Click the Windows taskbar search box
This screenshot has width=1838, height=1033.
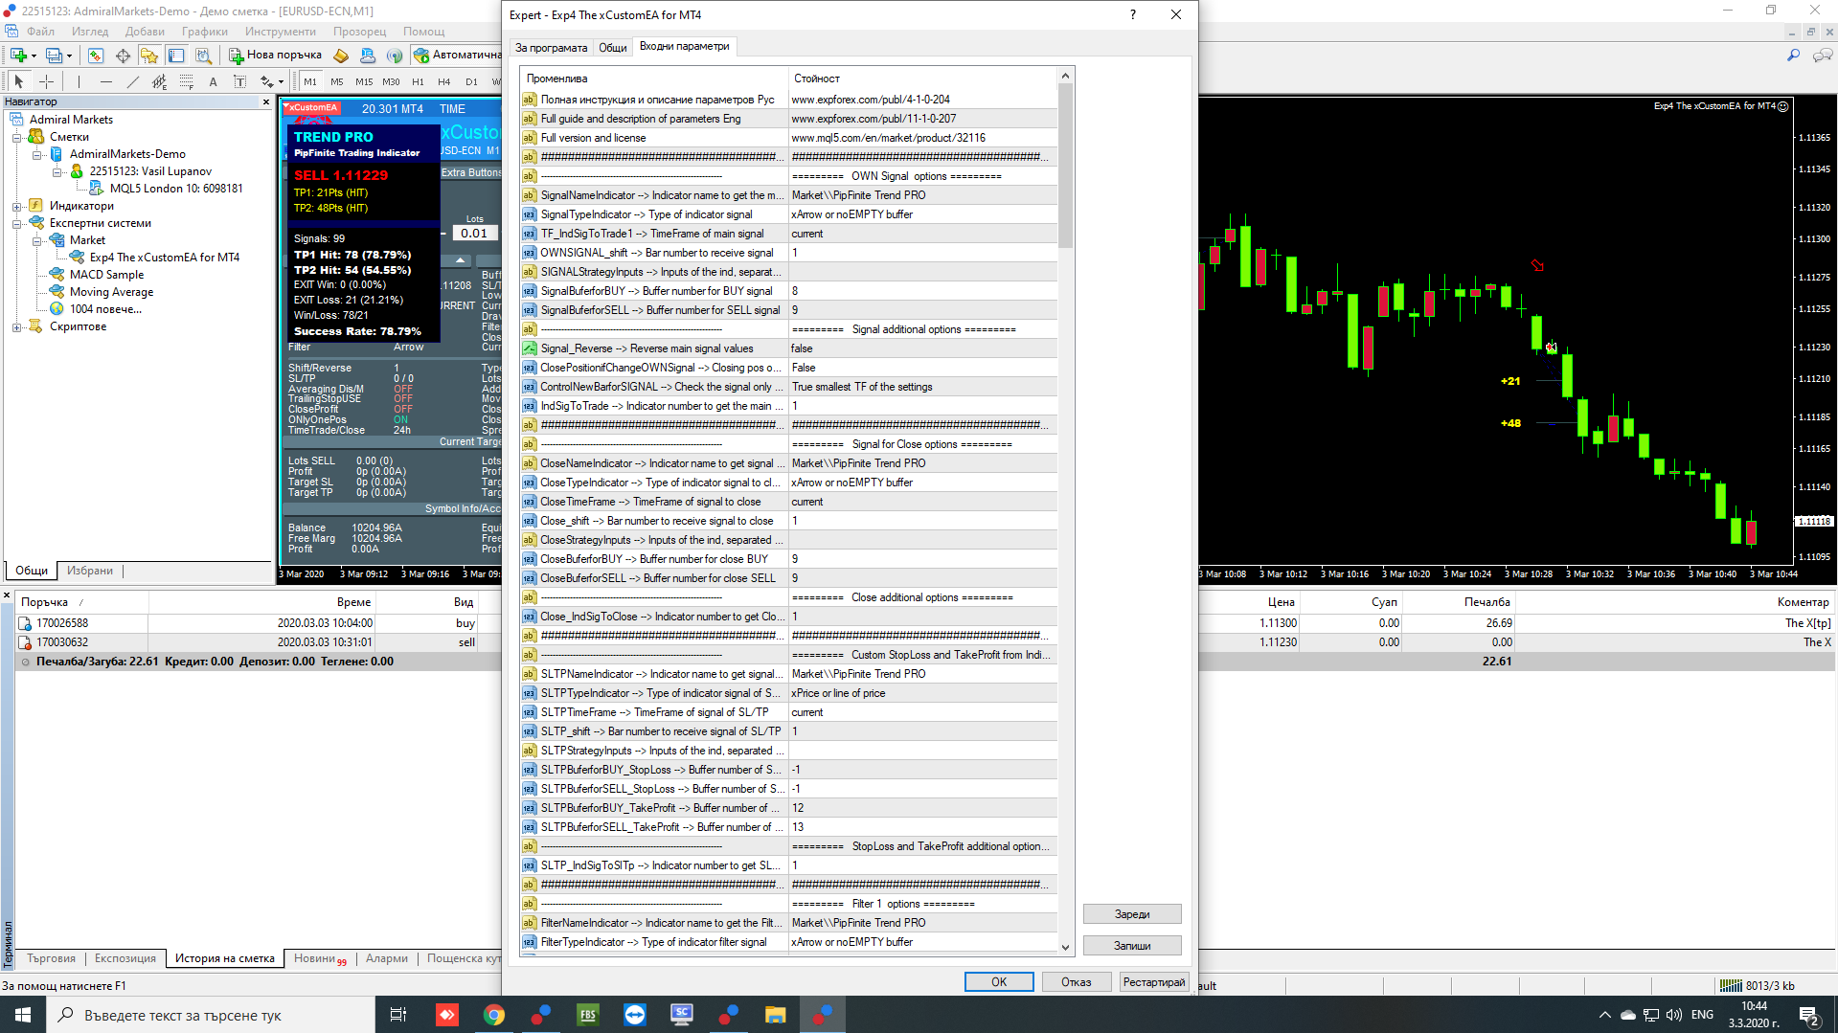211,1015
